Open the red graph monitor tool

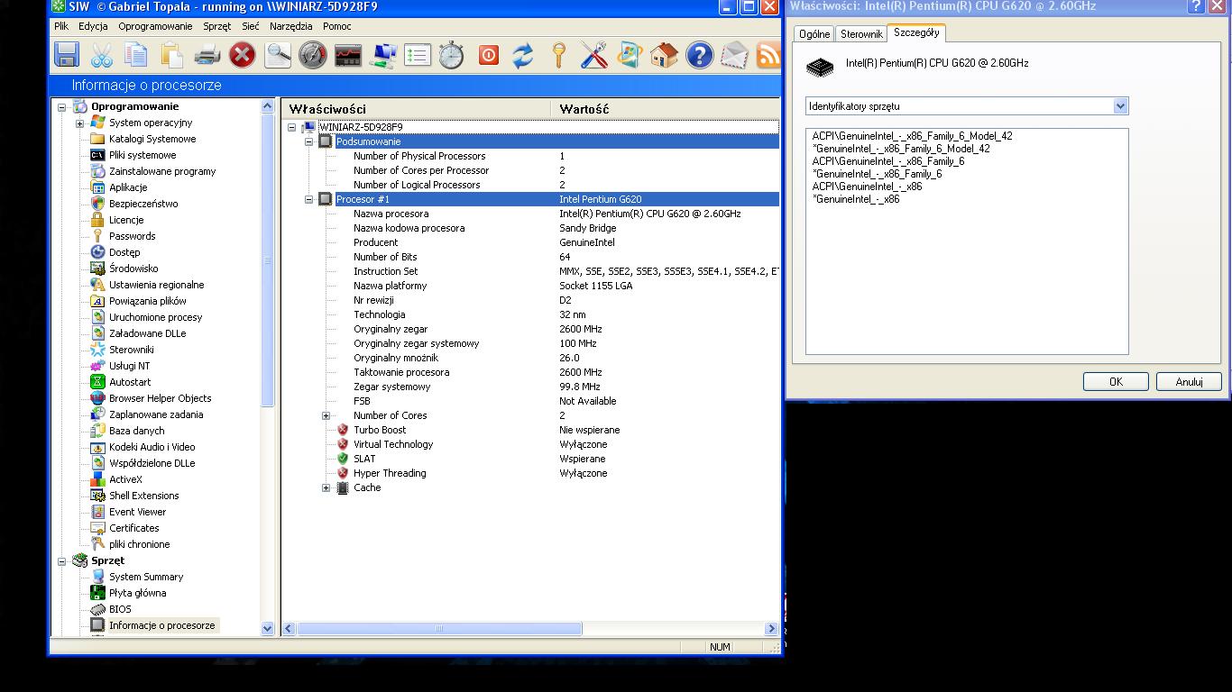click(x=348, y=56)
